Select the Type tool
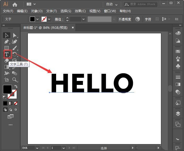This screenshot has height=151, width=184. click(7, 54)
